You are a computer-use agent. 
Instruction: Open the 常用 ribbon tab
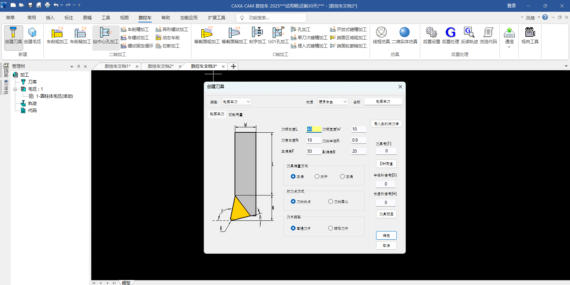click(32, 17)
